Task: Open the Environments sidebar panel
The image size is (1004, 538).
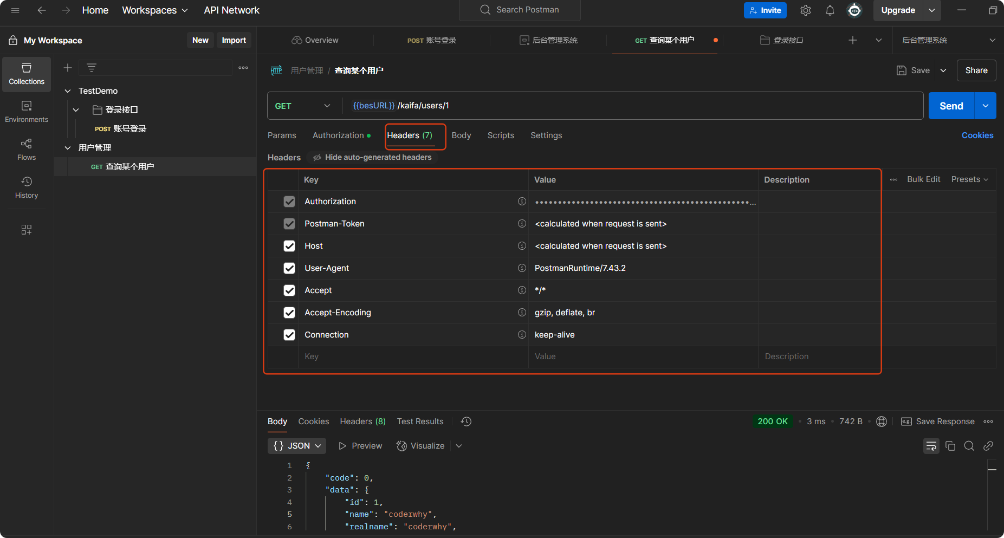Action: point(27,112)
